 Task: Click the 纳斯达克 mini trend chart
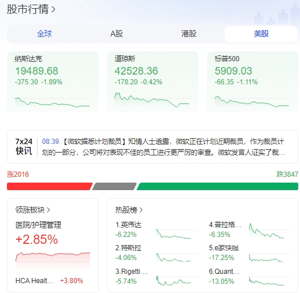click(x=53, y=102)
